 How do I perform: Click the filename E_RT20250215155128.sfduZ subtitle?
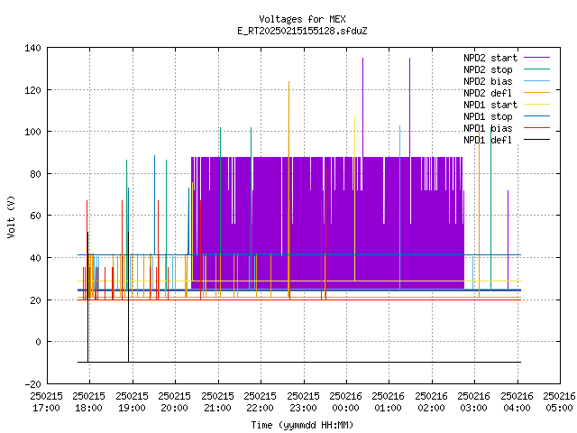click(x=302, y=31)
